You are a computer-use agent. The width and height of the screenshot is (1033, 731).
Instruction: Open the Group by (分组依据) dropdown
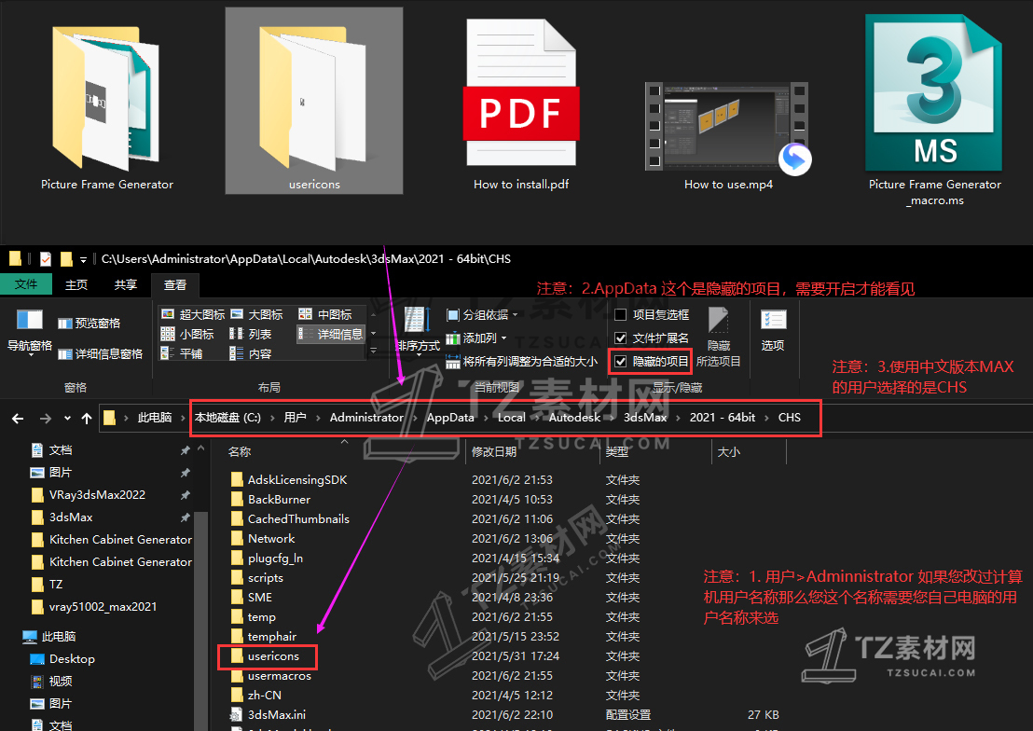tap(482, 315)
